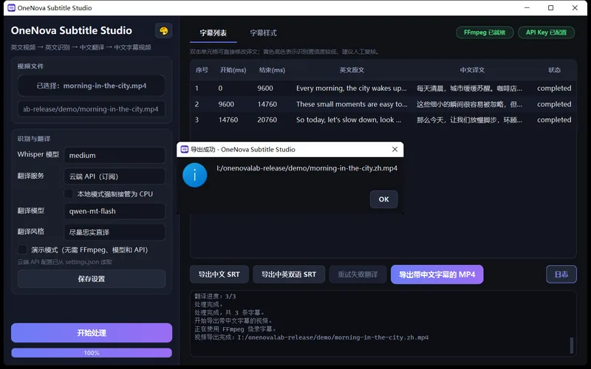
Task: Toggle 演示模式 checkbox
Action: pos(22,249)
